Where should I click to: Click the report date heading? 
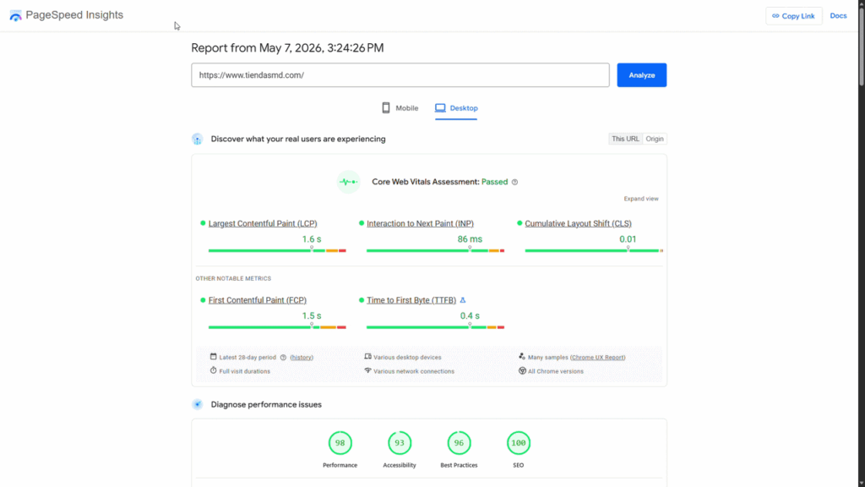click(x=287, y=48)
